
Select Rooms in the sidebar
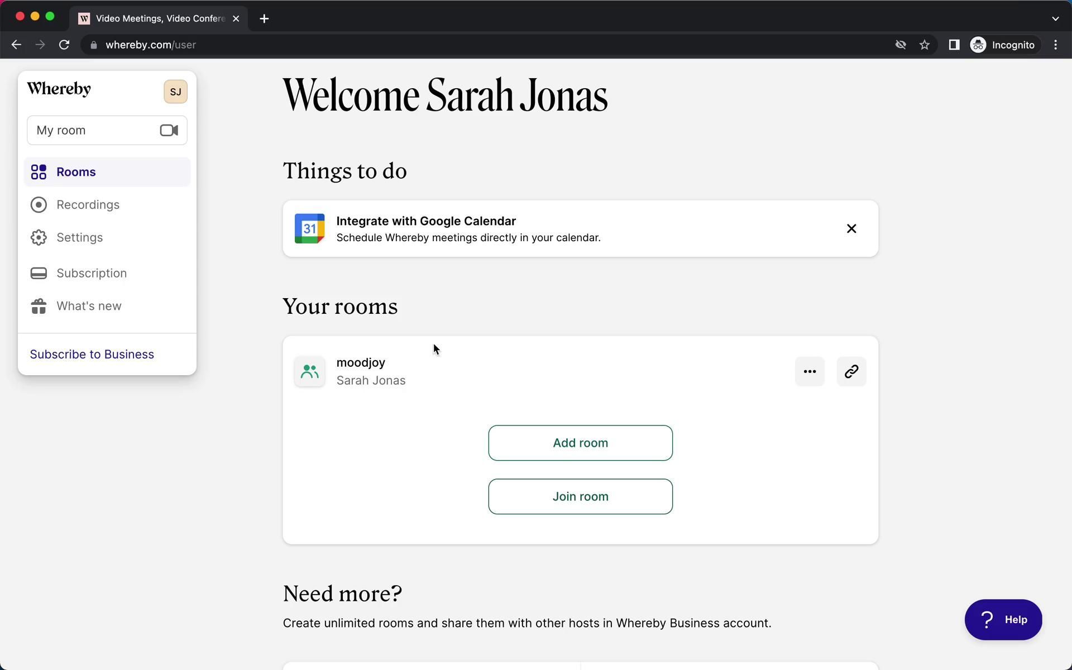tap(76, 172)
